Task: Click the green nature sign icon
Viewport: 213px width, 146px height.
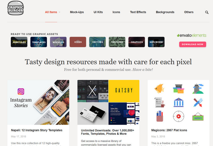Action: coord(198,117)
